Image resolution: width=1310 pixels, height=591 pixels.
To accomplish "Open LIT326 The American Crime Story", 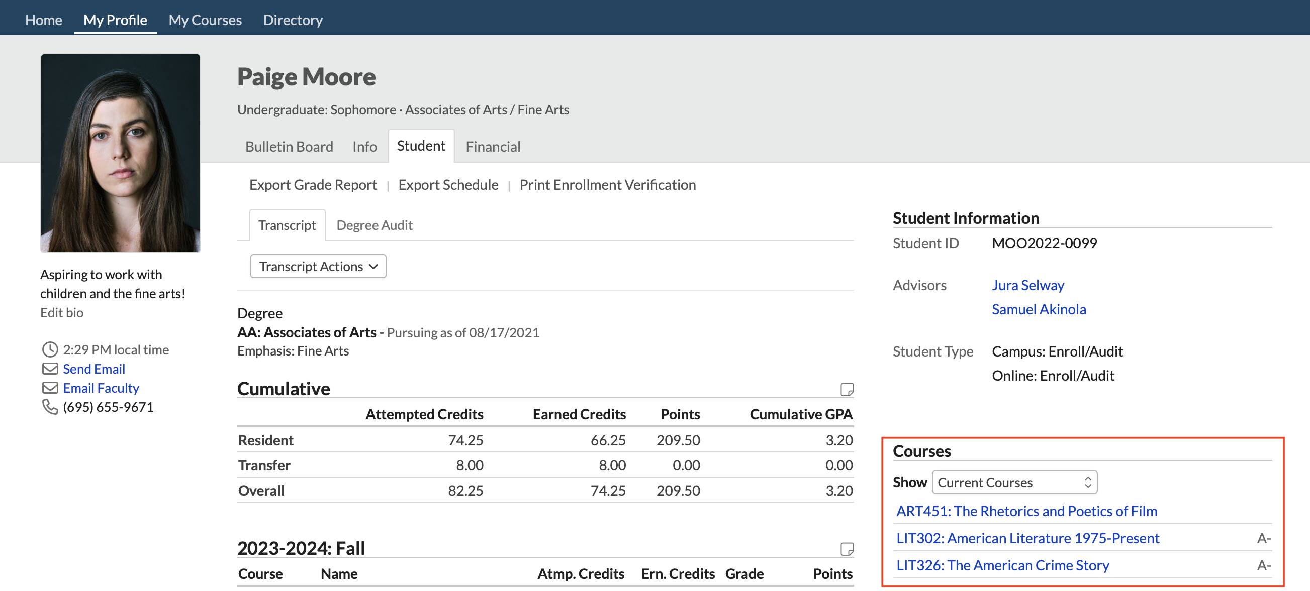I will tap(1002, 565).
